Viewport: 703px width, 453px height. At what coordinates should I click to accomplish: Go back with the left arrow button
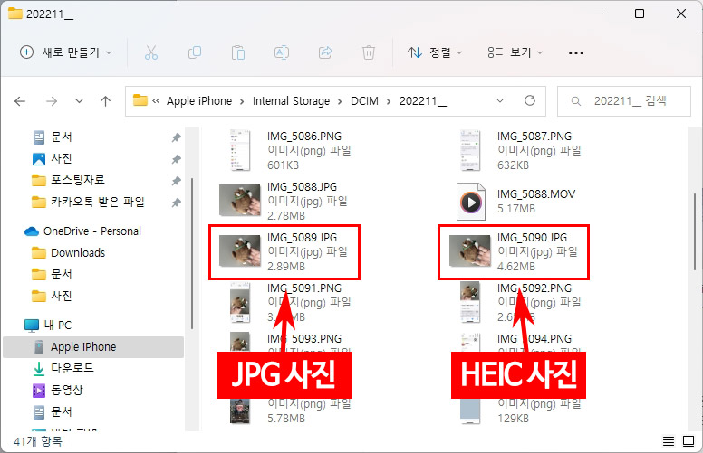[x=20, y=101]
